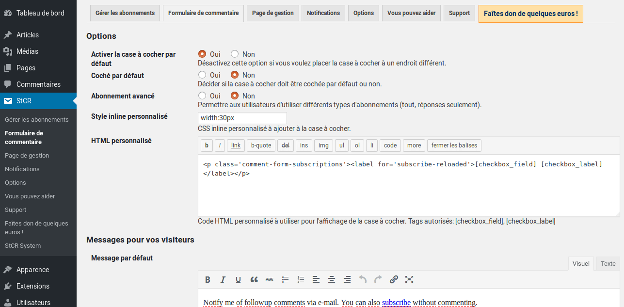
Task: Click the subscribe link in the default message
Action: pyautogui.click(x=396, y=302)
